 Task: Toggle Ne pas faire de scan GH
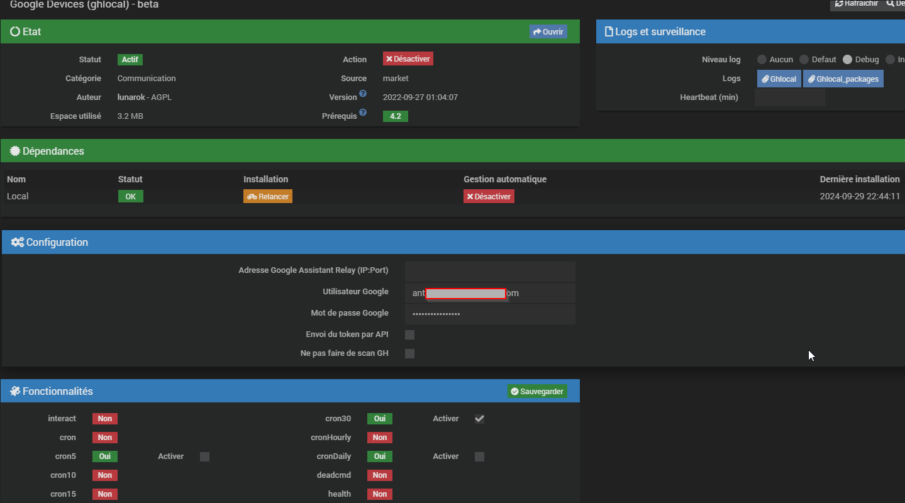[410, 353]
